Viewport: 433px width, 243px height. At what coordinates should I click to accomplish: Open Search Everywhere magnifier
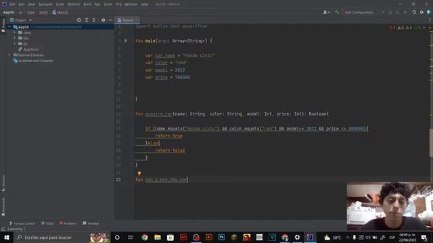414,12
